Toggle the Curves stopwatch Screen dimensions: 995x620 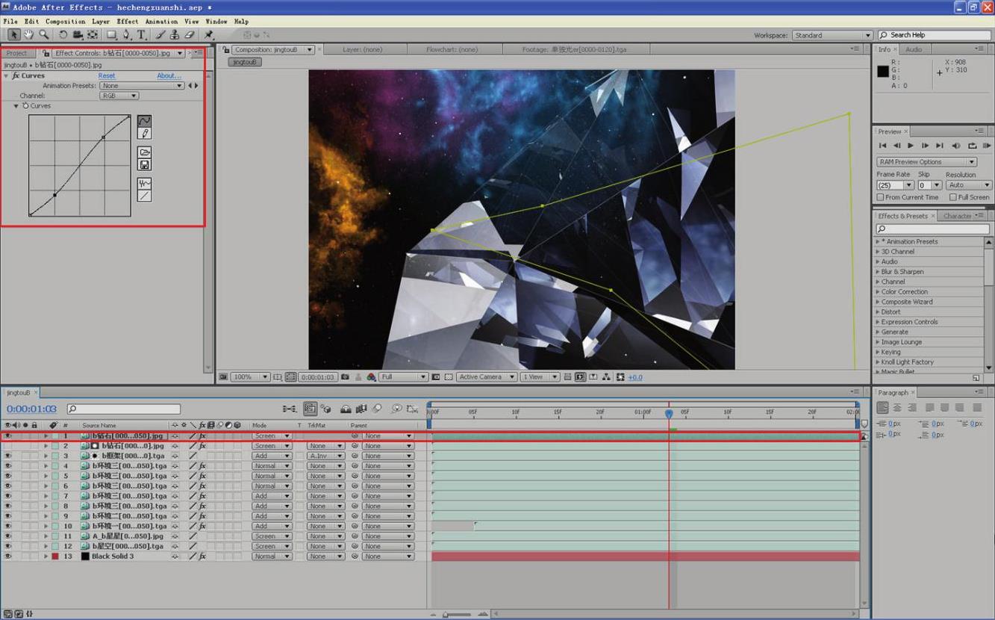tap(26, 106)
